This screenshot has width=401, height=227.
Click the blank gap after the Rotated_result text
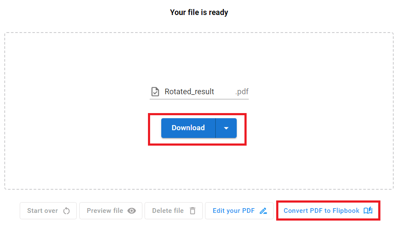coord(224,92)
